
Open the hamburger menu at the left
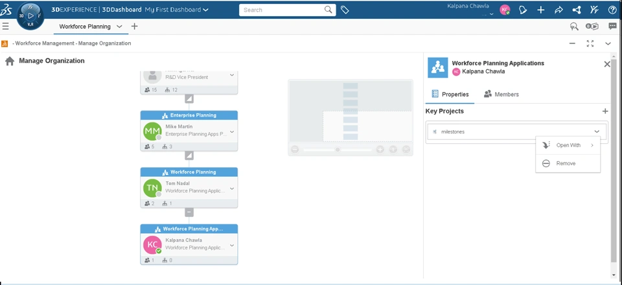[x=6, y=26]
